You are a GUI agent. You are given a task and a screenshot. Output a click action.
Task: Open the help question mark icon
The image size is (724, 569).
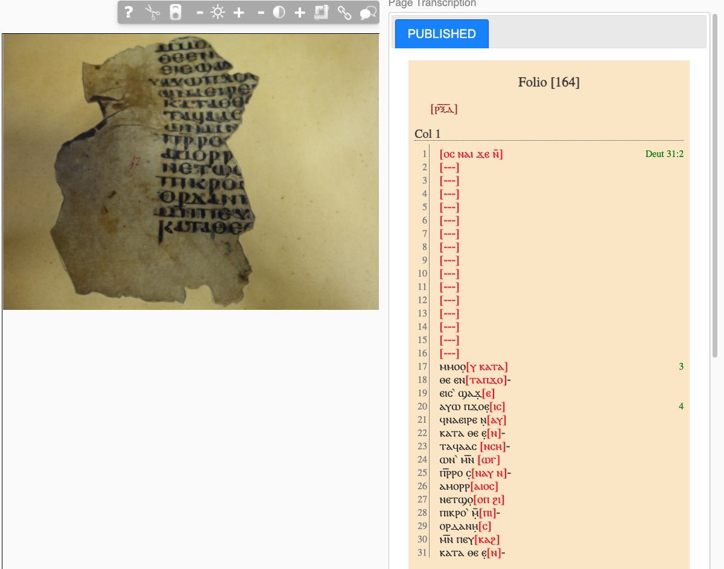point(129,12)
